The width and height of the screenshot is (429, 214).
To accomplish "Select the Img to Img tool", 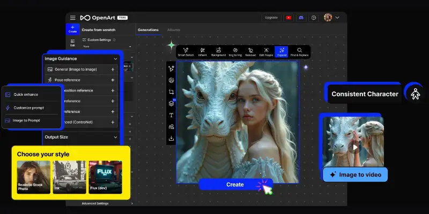I will tap(235, 52).
